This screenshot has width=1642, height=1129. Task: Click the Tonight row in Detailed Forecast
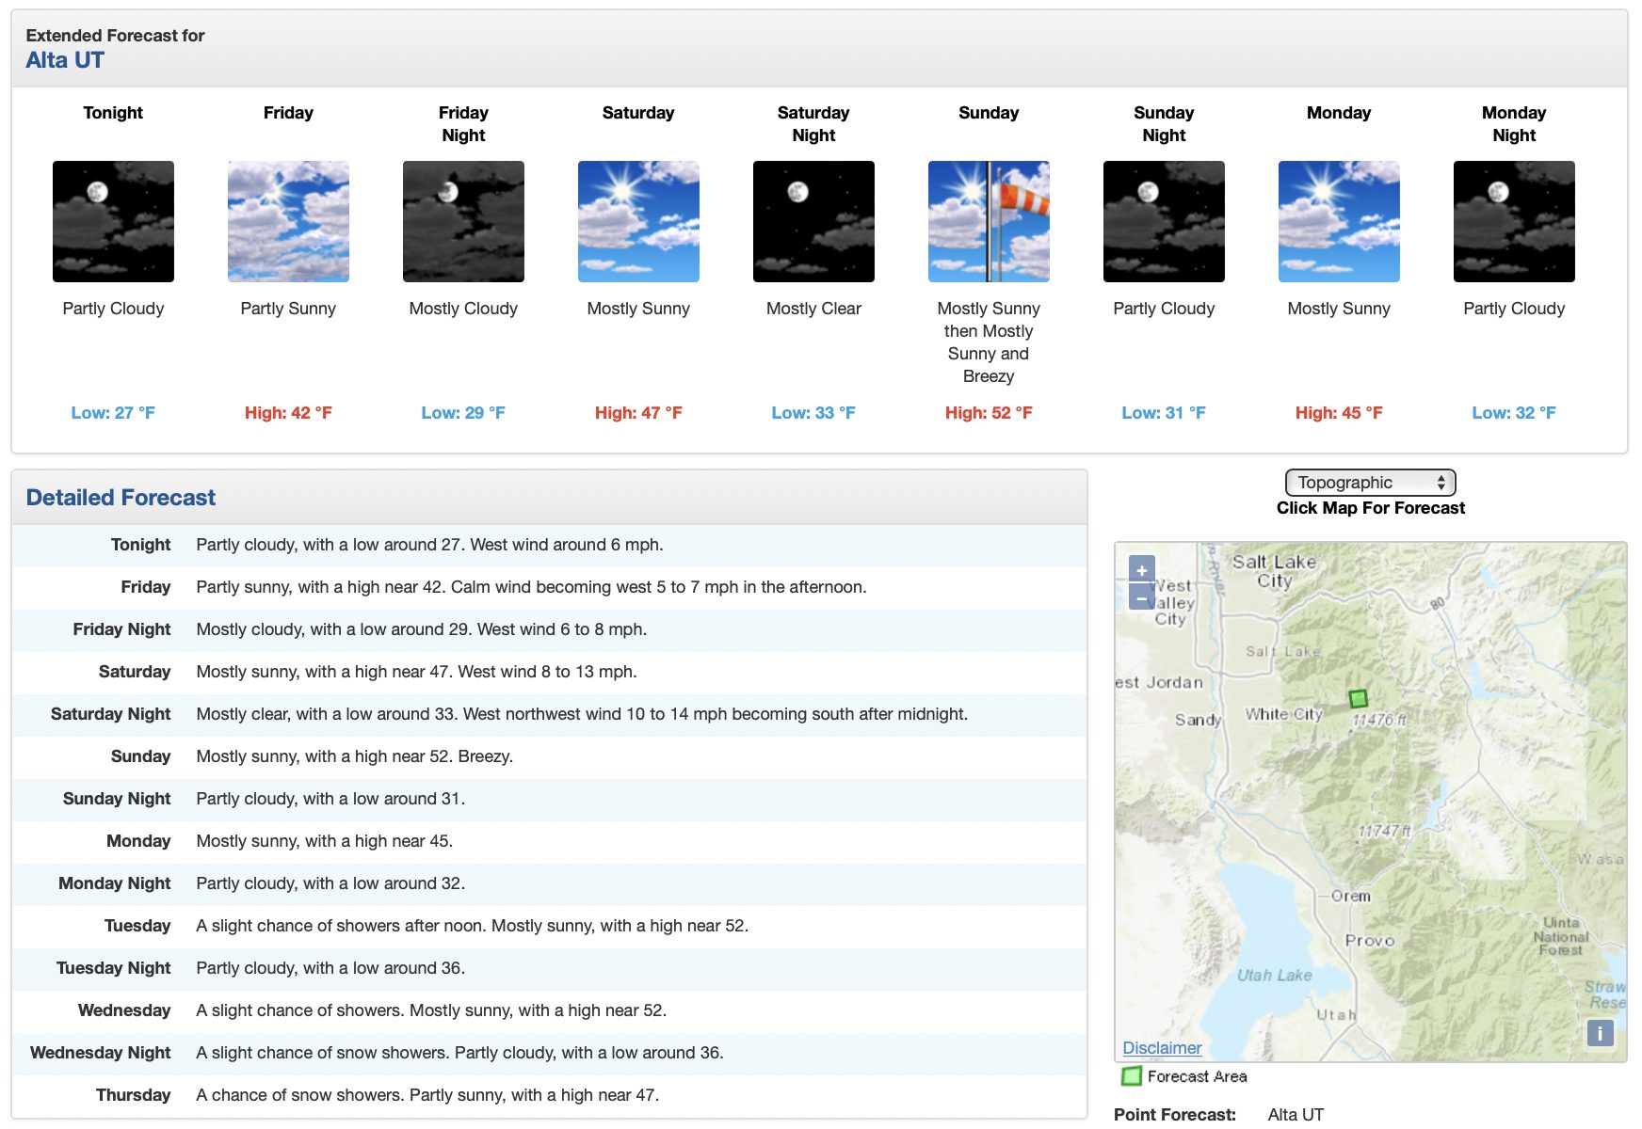pos(549,545)
